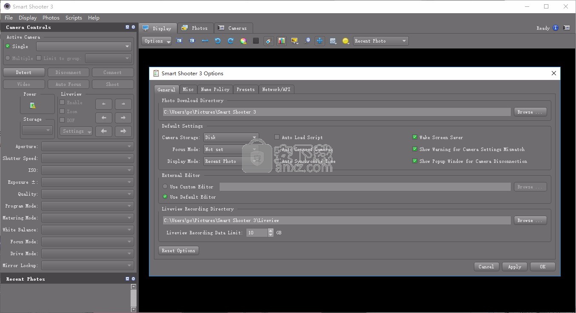Increase Liveview Recording Data Limit stepper

[271, 230]
